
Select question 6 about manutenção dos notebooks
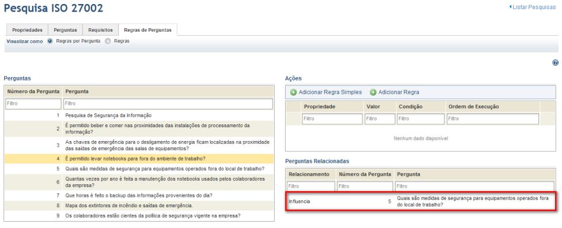139,182
